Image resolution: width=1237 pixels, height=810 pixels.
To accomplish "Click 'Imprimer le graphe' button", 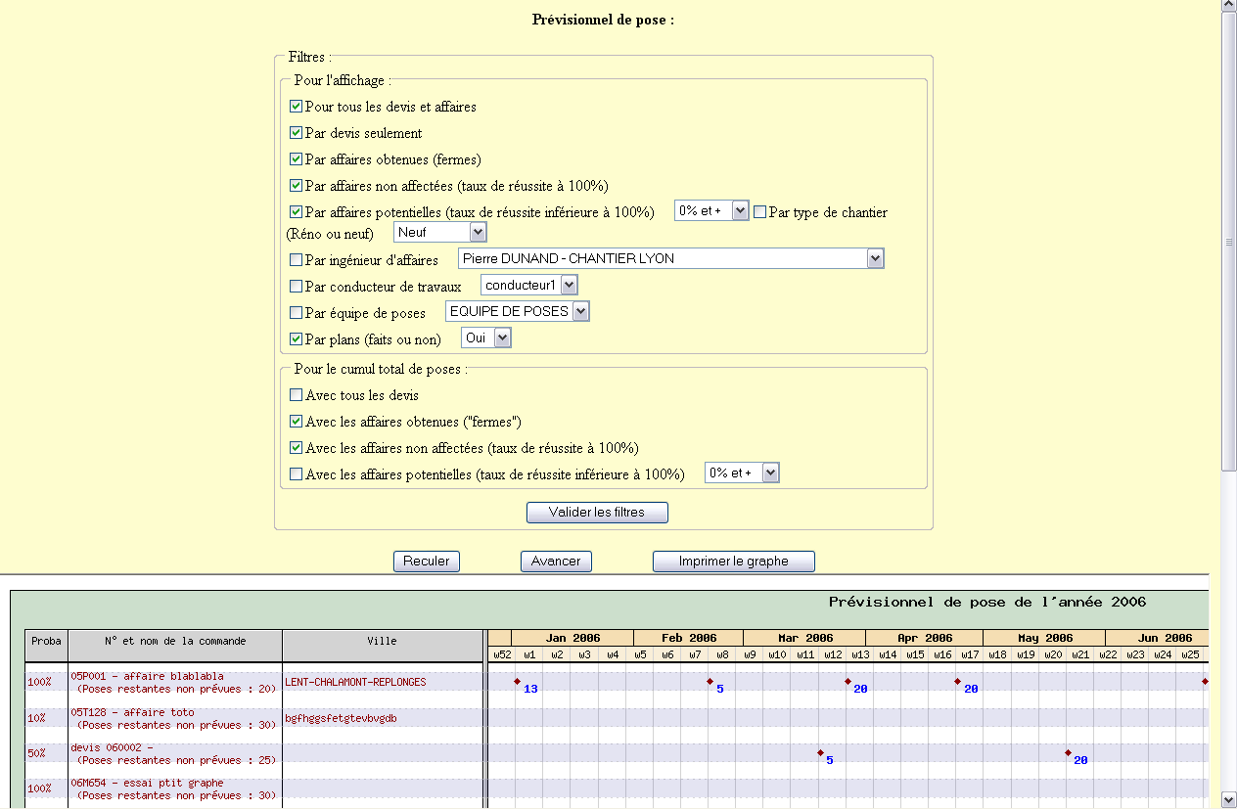I will point(734,562).
